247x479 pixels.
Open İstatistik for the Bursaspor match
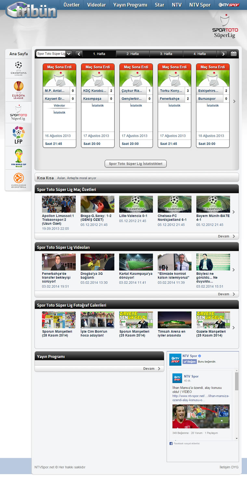point(213,106)
